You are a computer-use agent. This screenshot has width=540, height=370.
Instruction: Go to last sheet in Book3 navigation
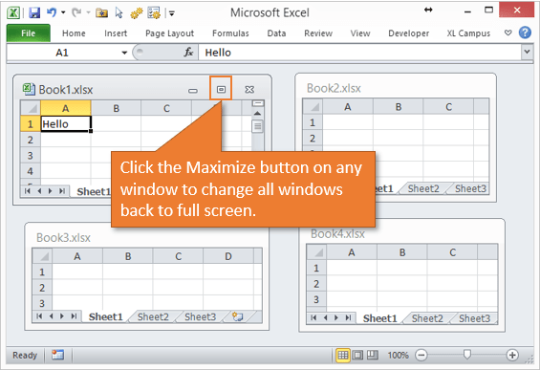click(x=74, y=316)
